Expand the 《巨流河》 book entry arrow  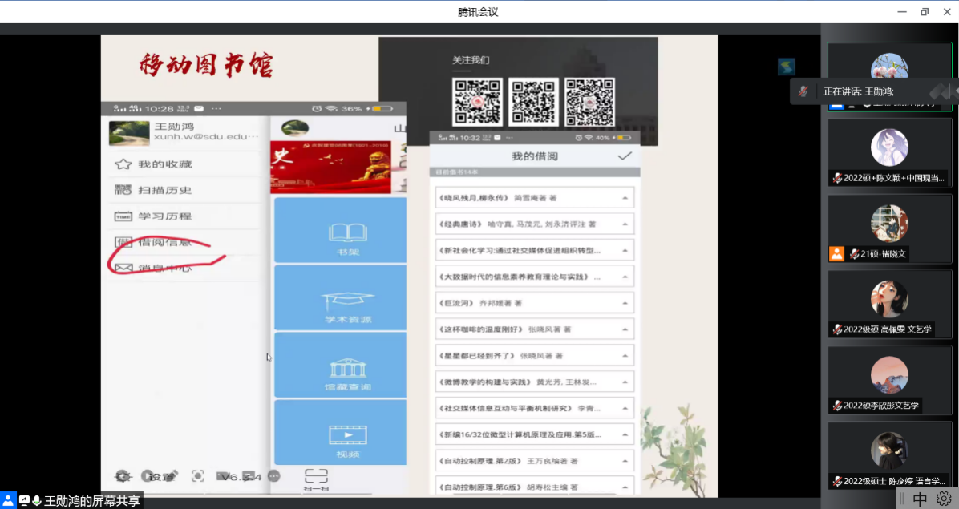click(x=622, y=303)
